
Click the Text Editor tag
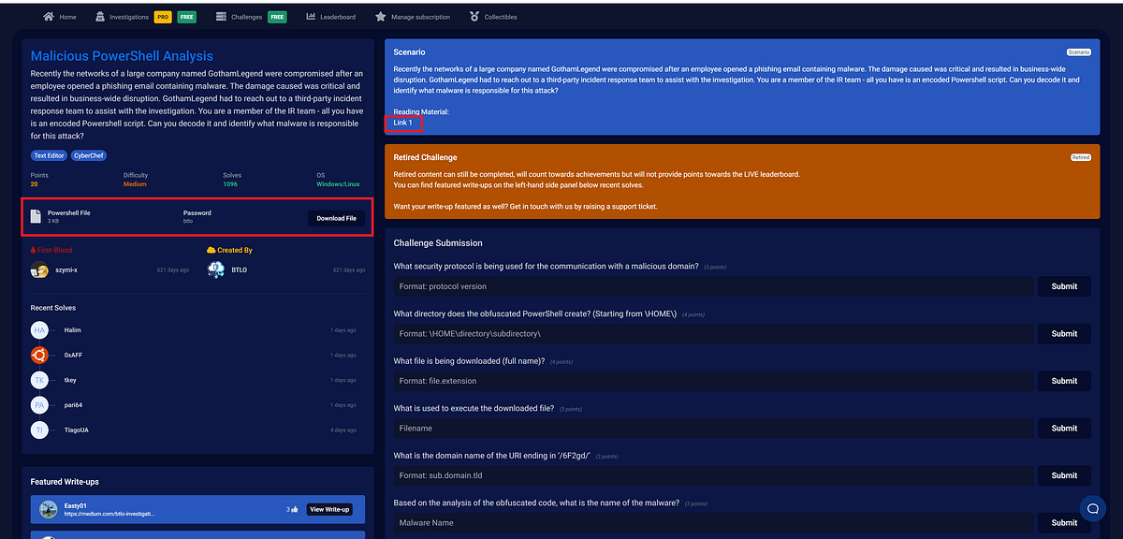48,154
